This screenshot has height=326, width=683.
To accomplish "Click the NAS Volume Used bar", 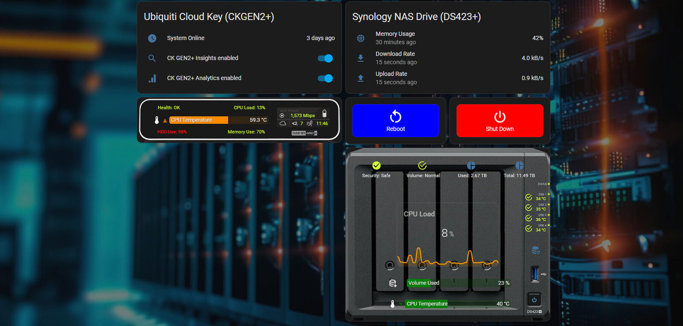I will click(x=452, y=283).
